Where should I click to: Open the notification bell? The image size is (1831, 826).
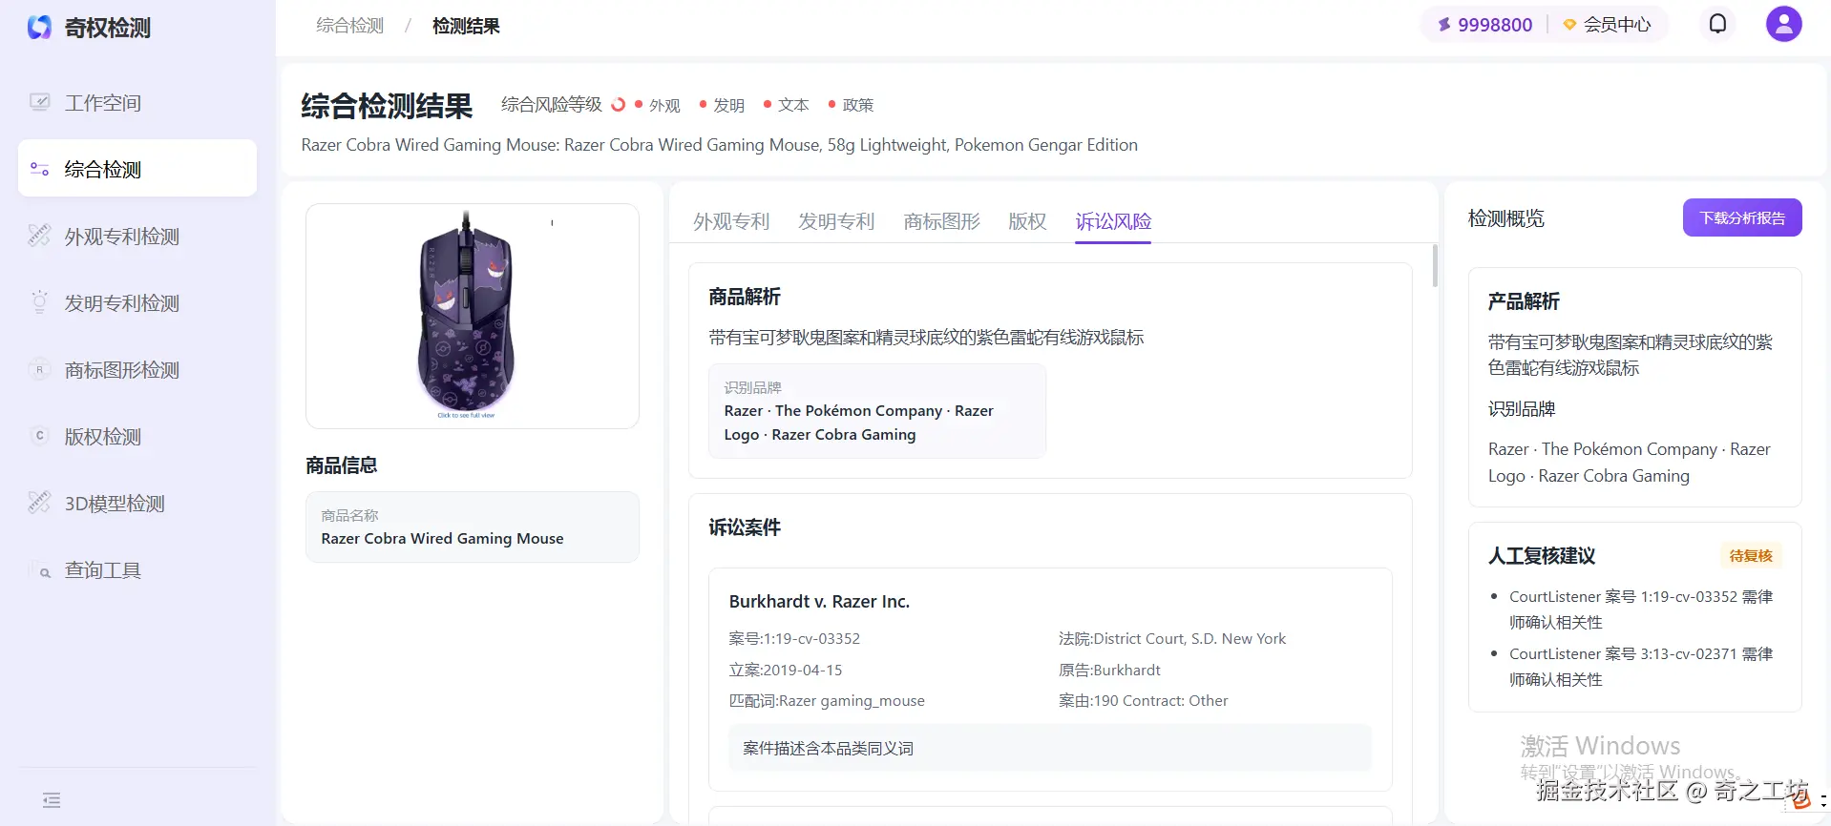click(1717, 24)
